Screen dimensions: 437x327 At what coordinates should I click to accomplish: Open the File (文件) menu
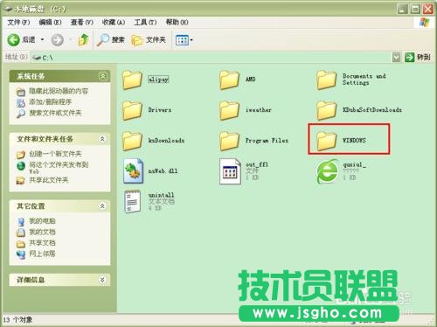[18, 22]
